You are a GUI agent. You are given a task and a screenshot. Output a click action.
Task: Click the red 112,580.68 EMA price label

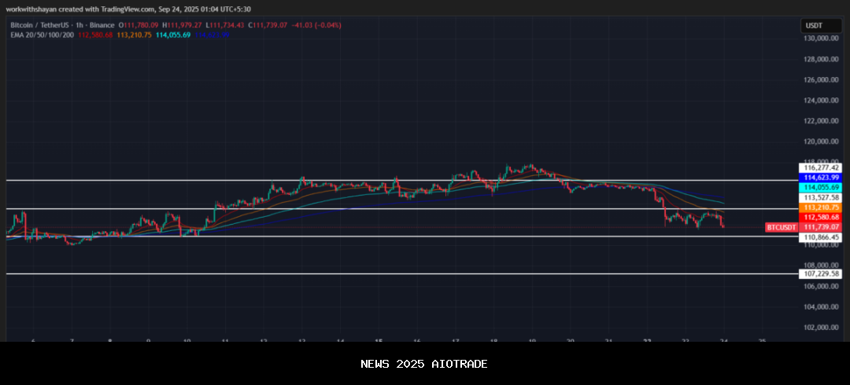[x=821, y=217]
